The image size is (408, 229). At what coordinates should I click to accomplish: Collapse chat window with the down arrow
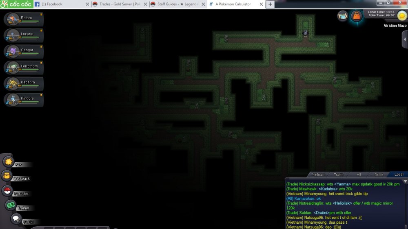click(x=405, y=181)
